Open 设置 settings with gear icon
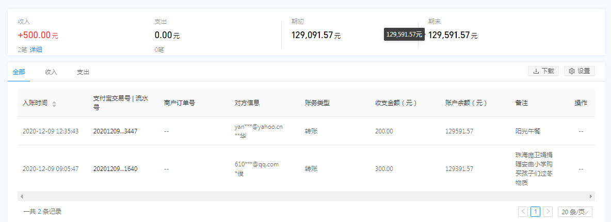611x222 pixels. coord(579,71)
